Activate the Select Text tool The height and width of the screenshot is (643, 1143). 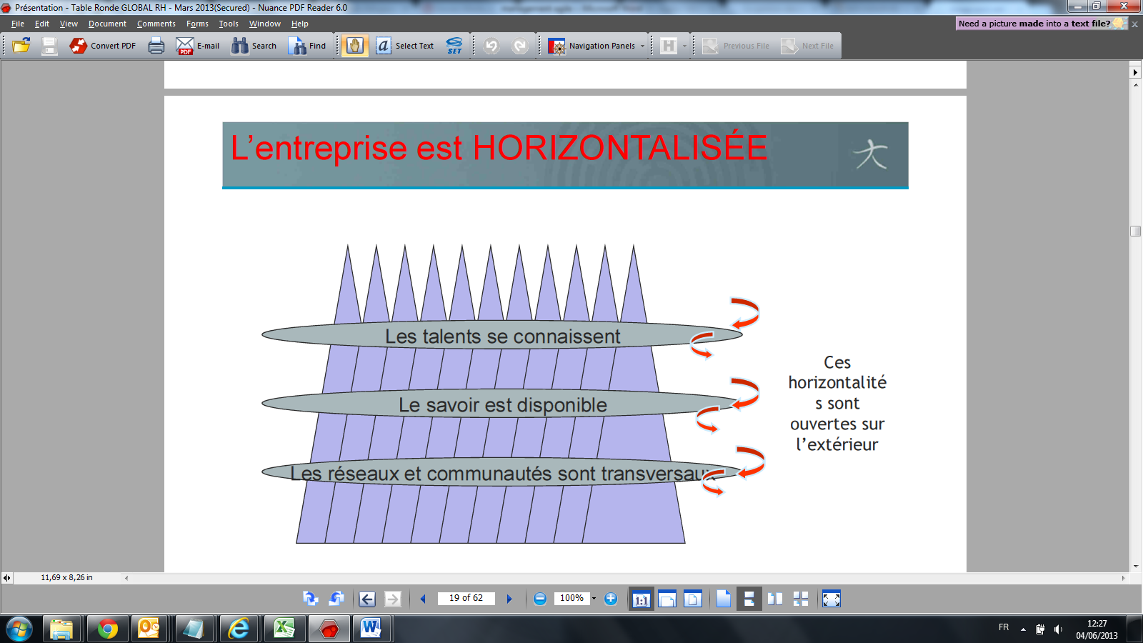click(405, 46)
